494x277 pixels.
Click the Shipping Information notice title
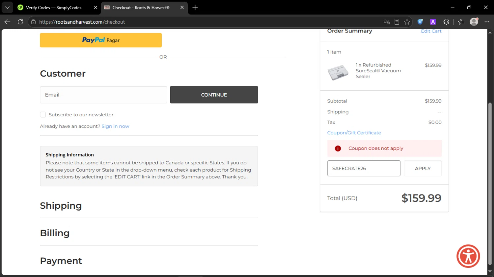(x=70, y=155)
